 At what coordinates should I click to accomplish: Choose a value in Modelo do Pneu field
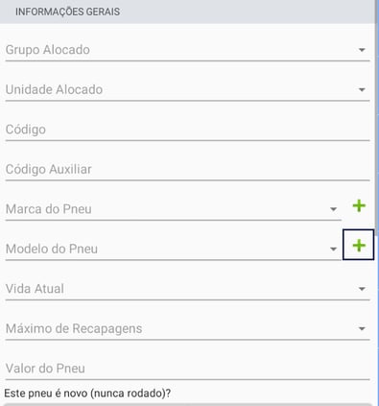tap(173, 250)
